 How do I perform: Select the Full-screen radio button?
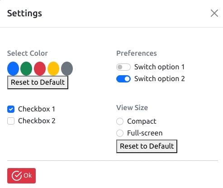(x=120, y=133)
